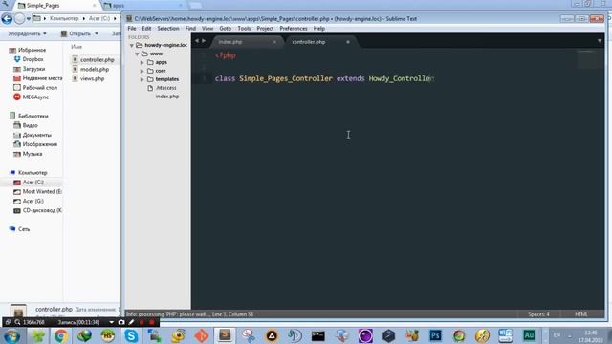This screenshot has height=344, width=612.
Task: Open the View menu
Action: [x=208, y=29]
